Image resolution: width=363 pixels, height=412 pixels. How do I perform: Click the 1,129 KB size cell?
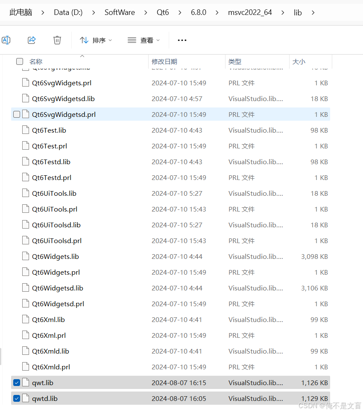tap(314, 399)
